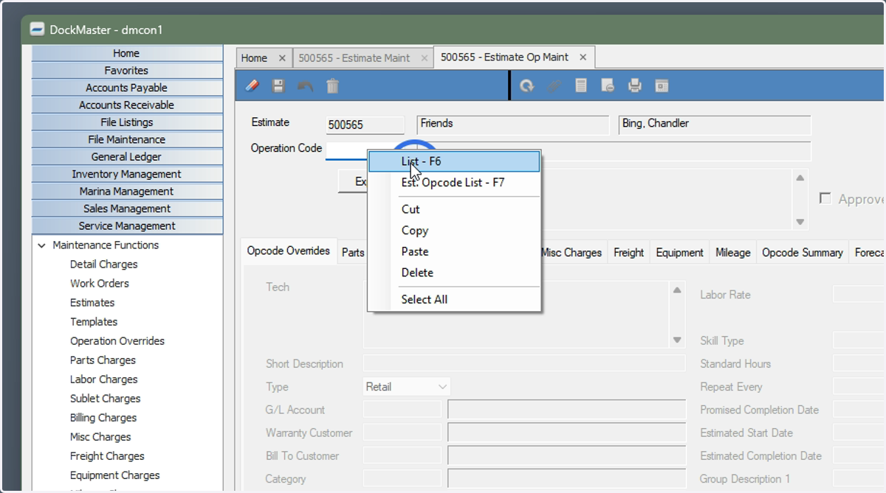Open the Inventory Management sidebar button
This screenshot has height=493, width=886.
(x=127, y=174)
